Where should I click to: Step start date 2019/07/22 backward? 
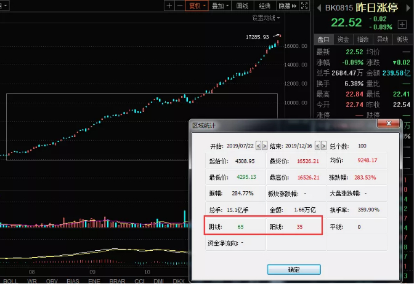258,146
